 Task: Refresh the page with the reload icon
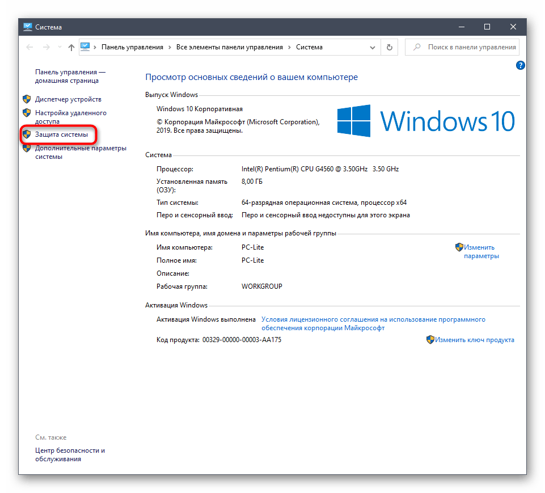[389, 47]
